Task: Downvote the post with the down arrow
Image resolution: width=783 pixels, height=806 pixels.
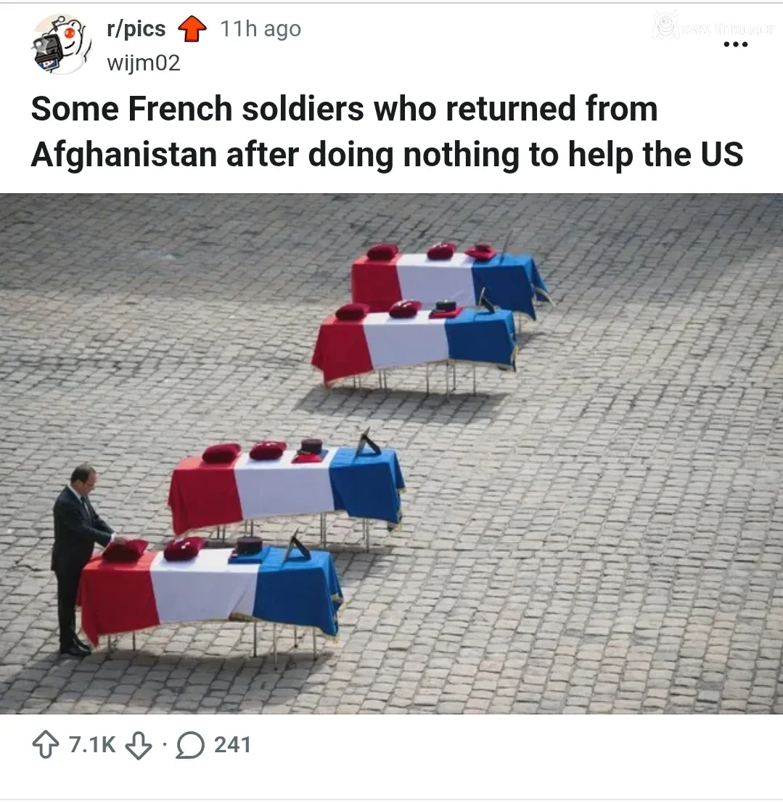Action: [x=139, y=745]
